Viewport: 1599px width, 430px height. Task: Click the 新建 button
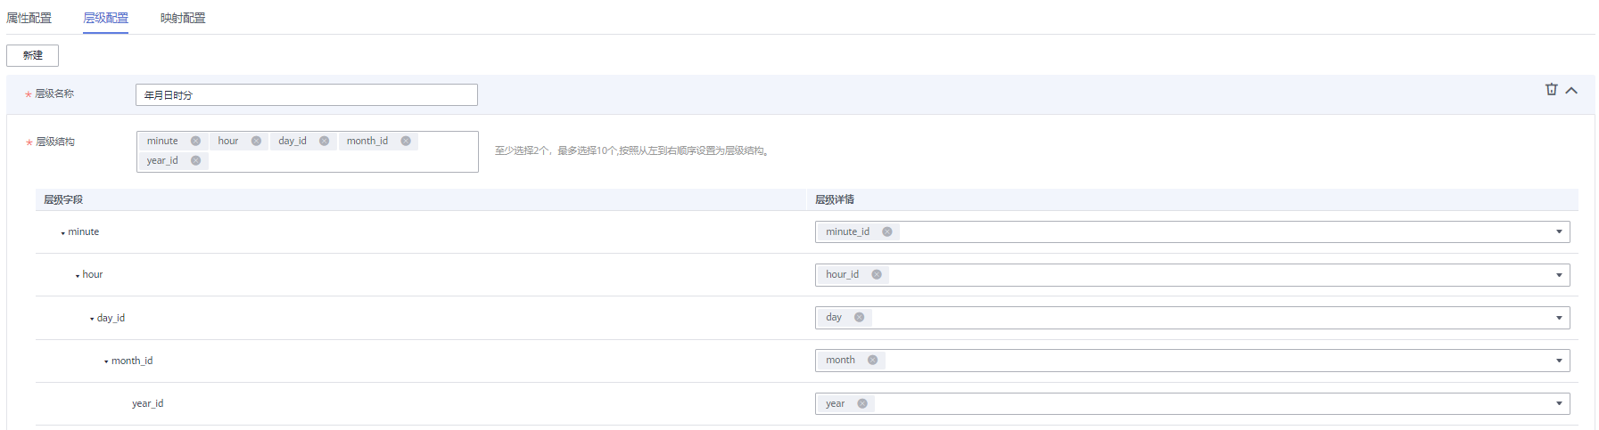33,55
